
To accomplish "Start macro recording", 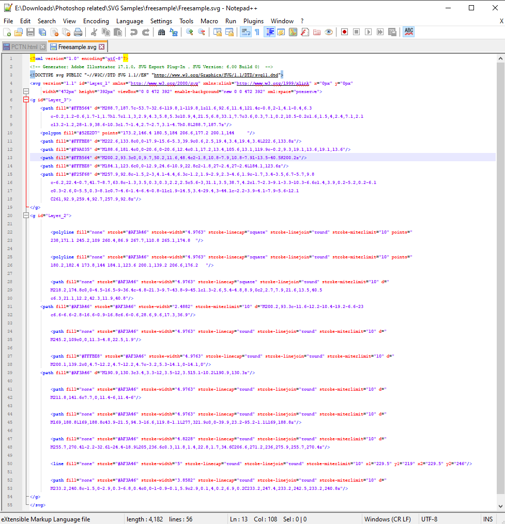I will pos(344,32).
